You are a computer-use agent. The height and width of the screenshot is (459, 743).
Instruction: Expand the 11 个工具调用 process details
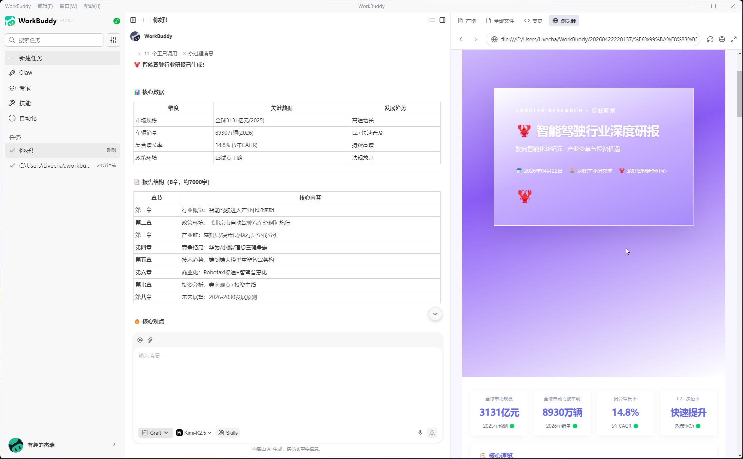(176, 53)
